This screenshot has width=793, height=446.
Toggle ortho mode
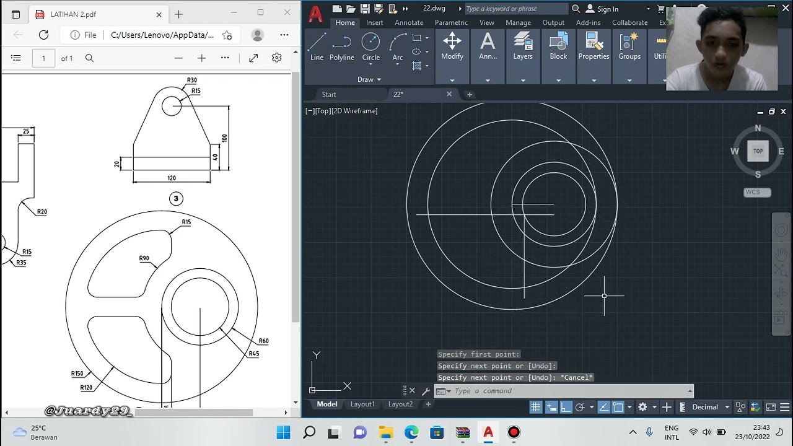pos(566,407)
